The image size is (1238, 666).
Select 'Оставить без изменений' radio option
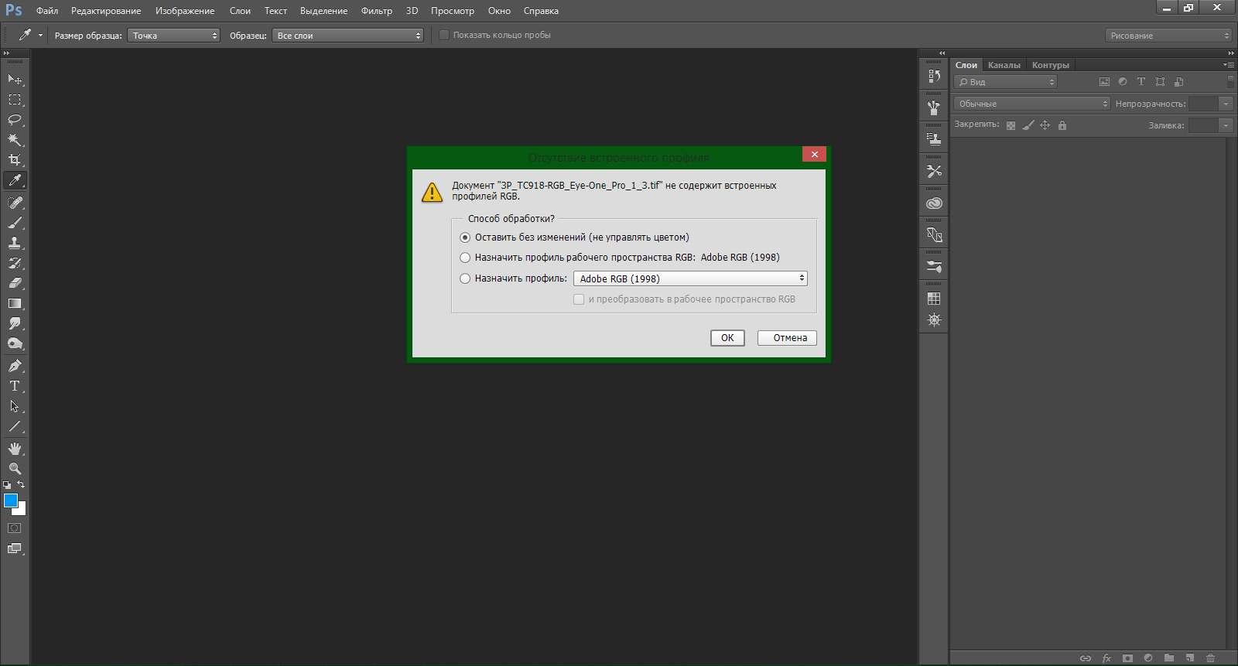click(465, 237)
